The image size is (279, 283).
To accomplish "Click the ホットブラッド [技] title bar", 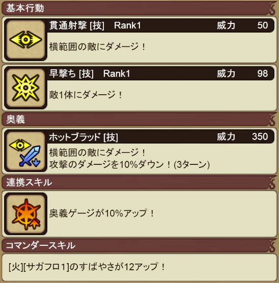I will [x=161, y=136].
